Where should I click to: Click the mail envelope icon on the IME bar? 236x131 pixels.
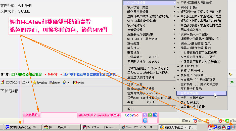[x=145, y=120]
